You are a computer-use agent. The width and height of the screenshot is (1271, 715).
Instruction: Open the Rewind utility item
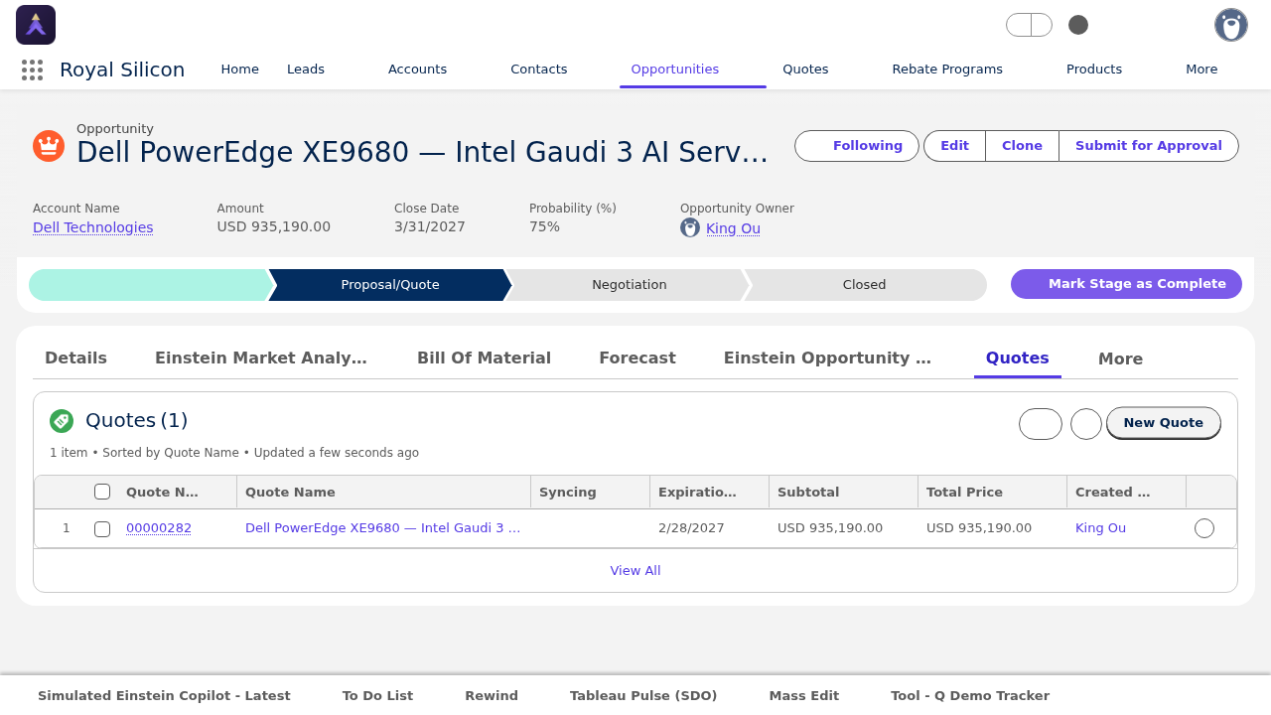(x=492, y=696)
